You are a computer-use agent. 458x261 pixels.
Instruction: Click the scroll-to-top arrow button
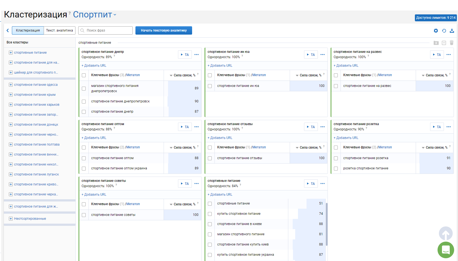pos(446,234)
